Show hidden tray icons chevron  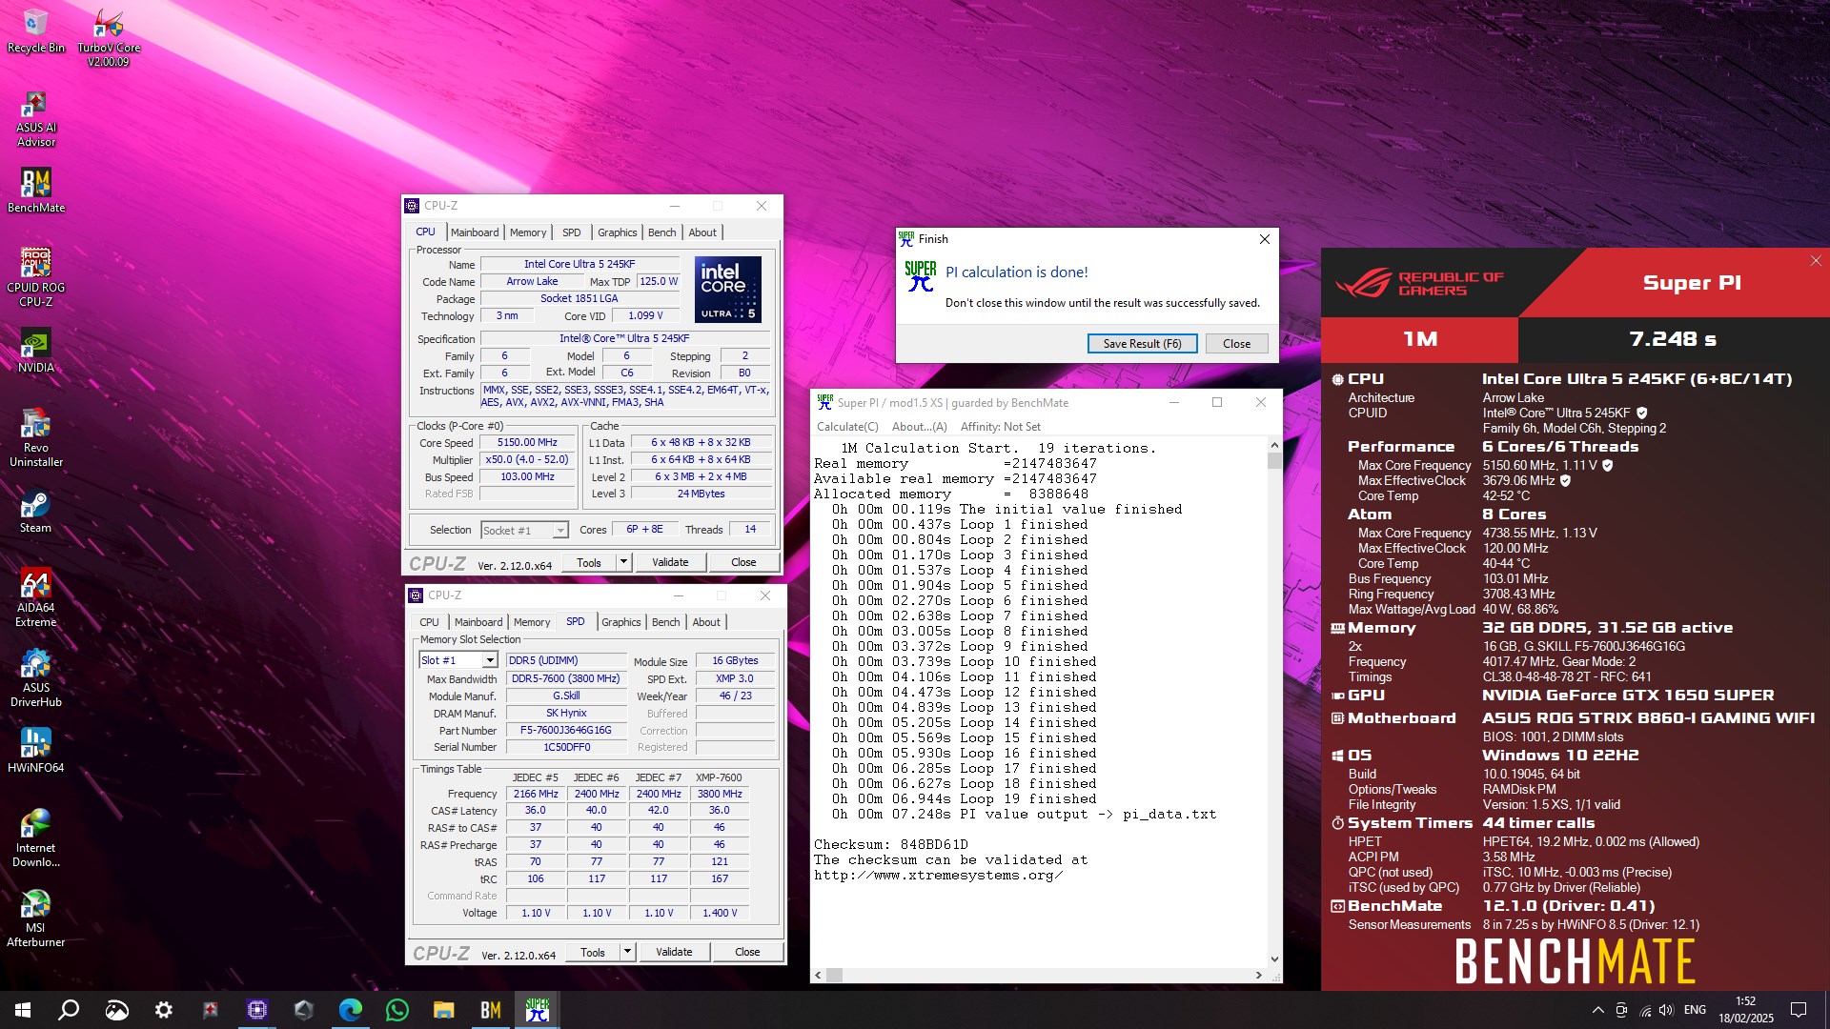tap(1597, 1010)
